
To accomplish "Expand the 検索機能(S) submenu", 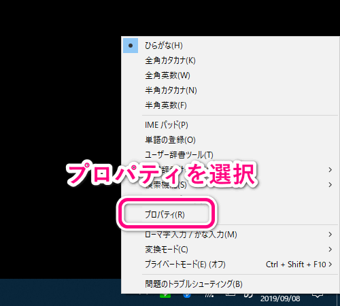I will coord(231,185).
